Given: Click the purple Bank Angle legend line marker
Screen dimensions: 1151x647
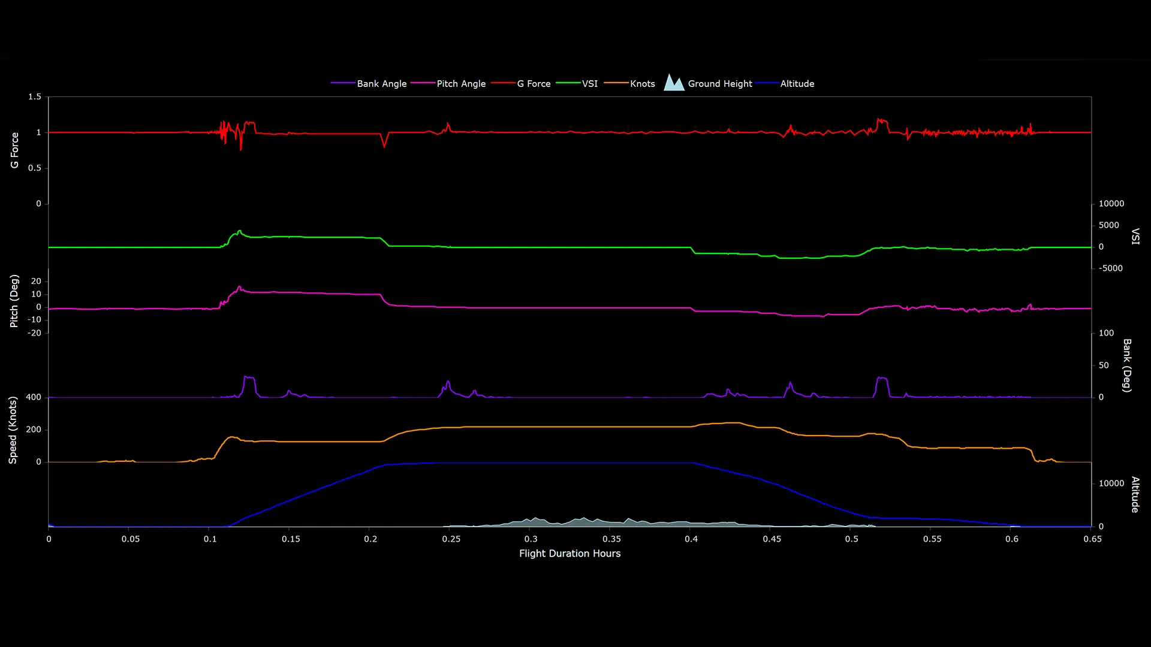Looking at the screenshot, I should click(342, 83).
